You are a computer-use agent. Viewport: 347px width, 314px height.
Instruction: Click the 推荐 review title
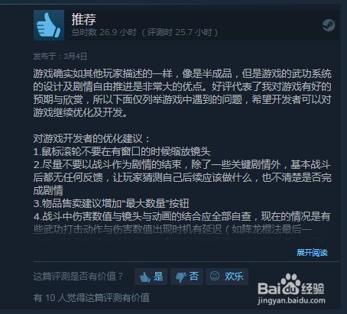[83, 19]
